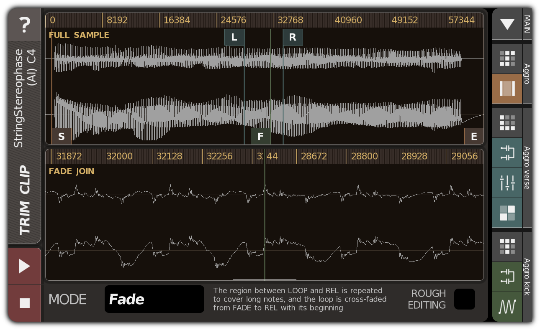This screenshot has width=540, height=330.
Task: Select the F fade marker
Action: pyautogui.click(x=260, y=136)
